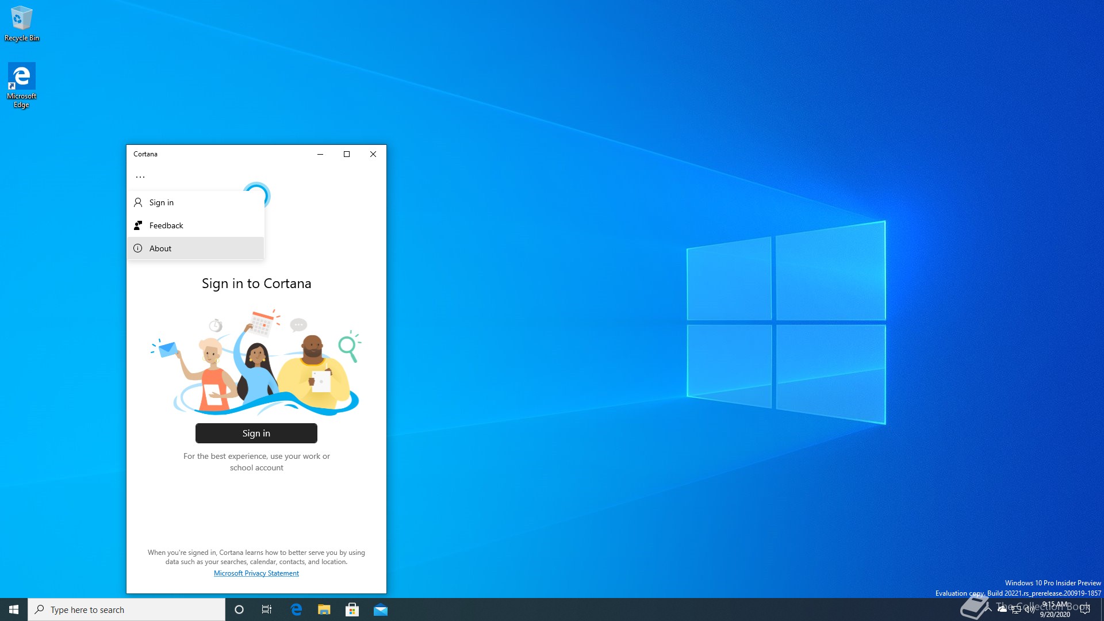The image size is (1104, 621).
Task: Select the Microsoft Edge desktop shortcut
Action: pyautogui.click(x=21, y=85)
